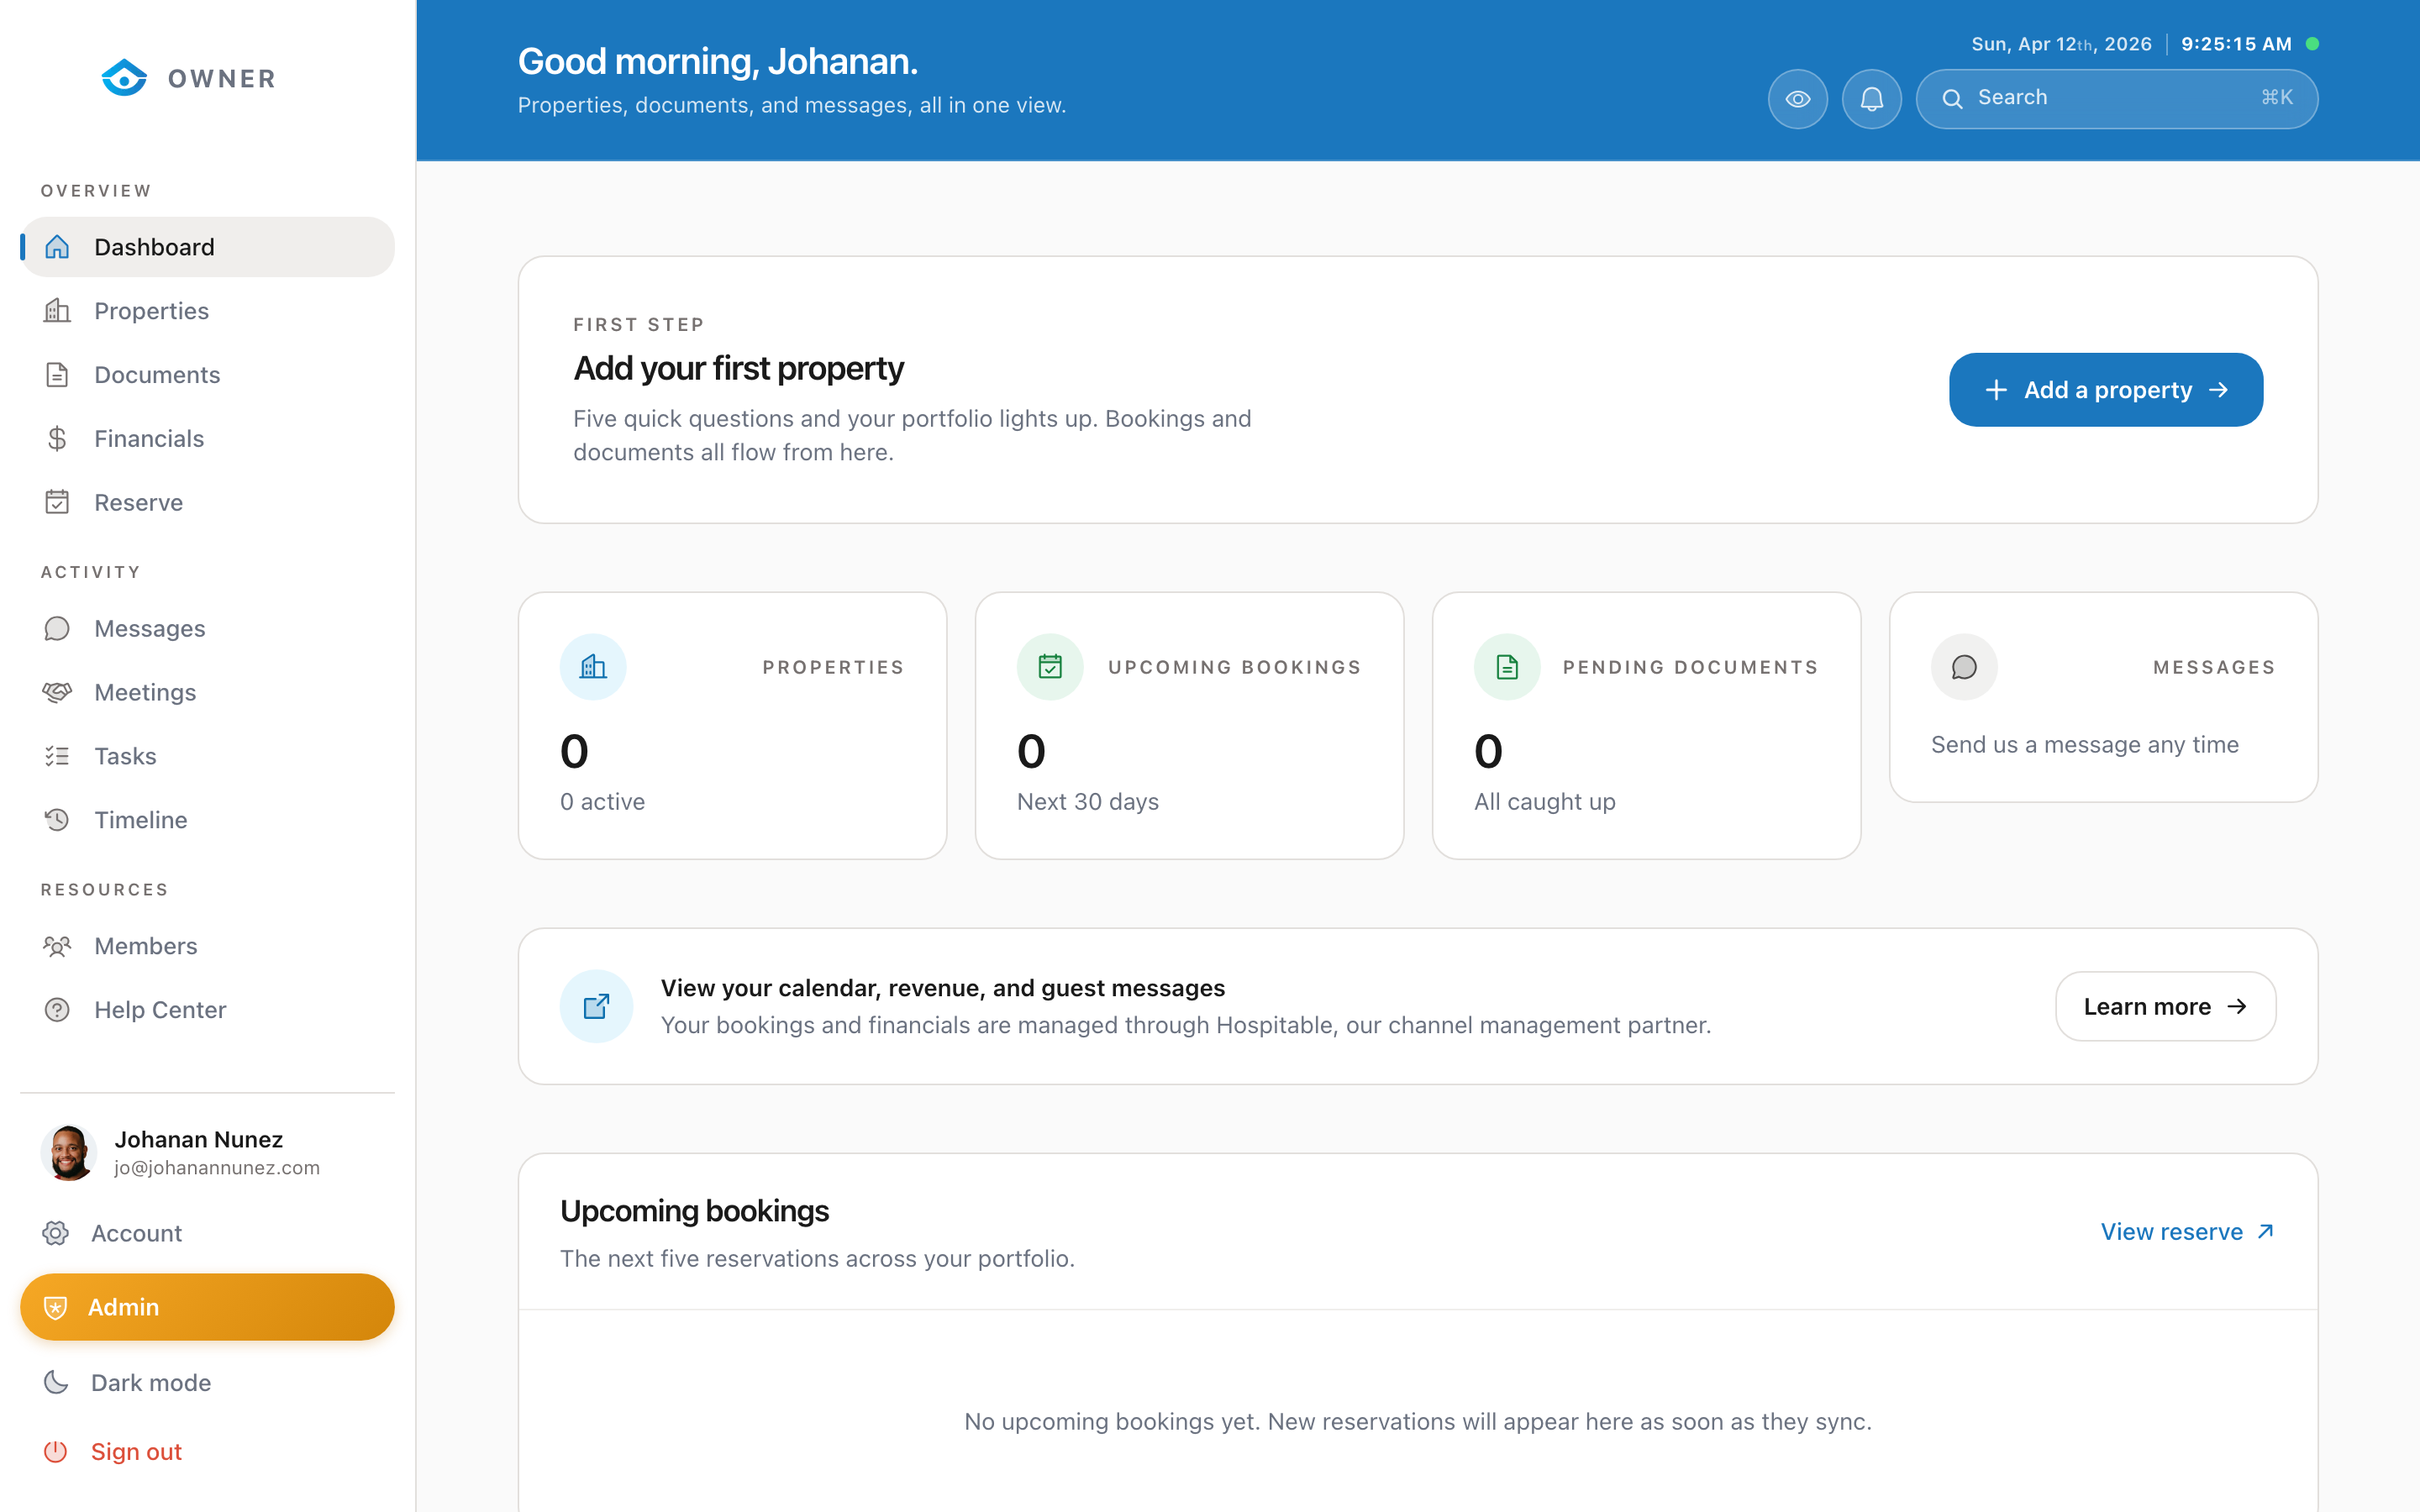This screenshot has height=1512, width=2420.
Task: Switch to the Properties section
Action: coord(151,310)
